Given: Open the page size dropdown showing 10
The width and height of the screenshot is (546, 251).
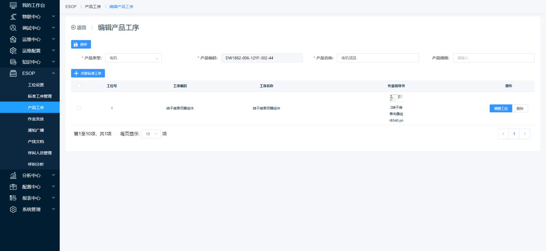Looking at the screenshot, I should coord(151,134).
